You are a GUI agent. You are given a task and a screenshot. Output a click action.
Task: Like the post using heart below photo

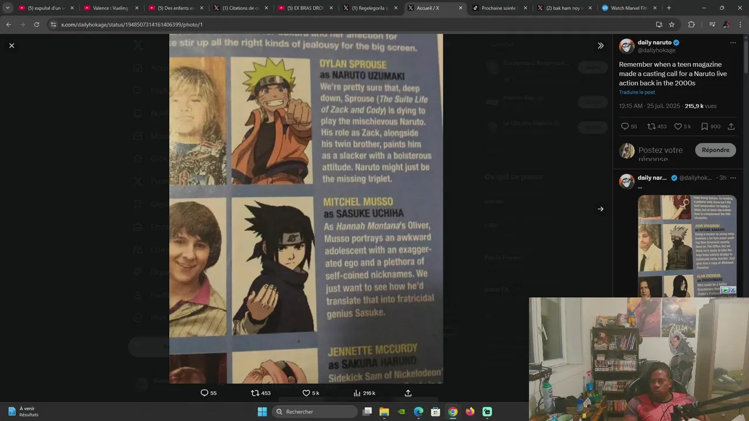[x=306, y=393]
